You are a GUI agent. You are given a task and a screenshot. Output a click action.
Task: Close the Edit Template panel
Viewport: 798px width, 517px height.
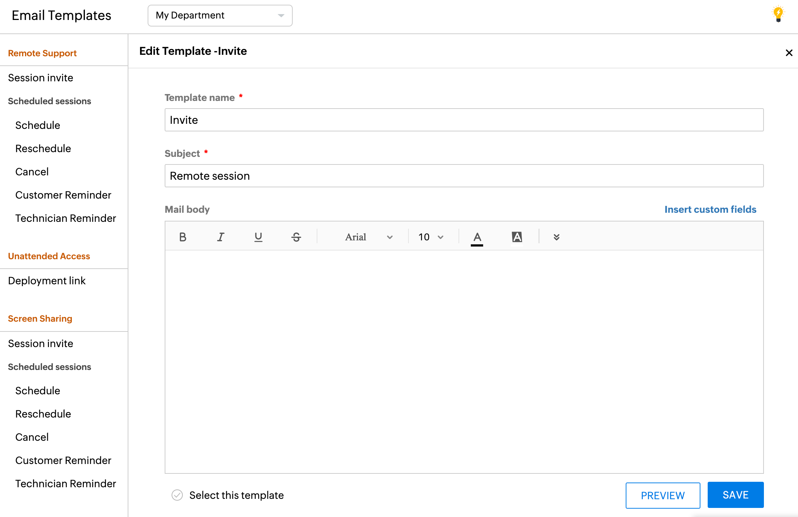(789, 53)
